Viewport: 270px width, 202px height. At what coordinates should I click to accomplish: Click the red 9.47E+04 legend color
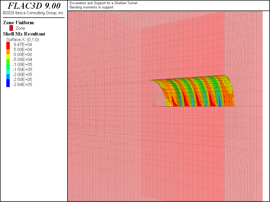[x=8, y=46]
